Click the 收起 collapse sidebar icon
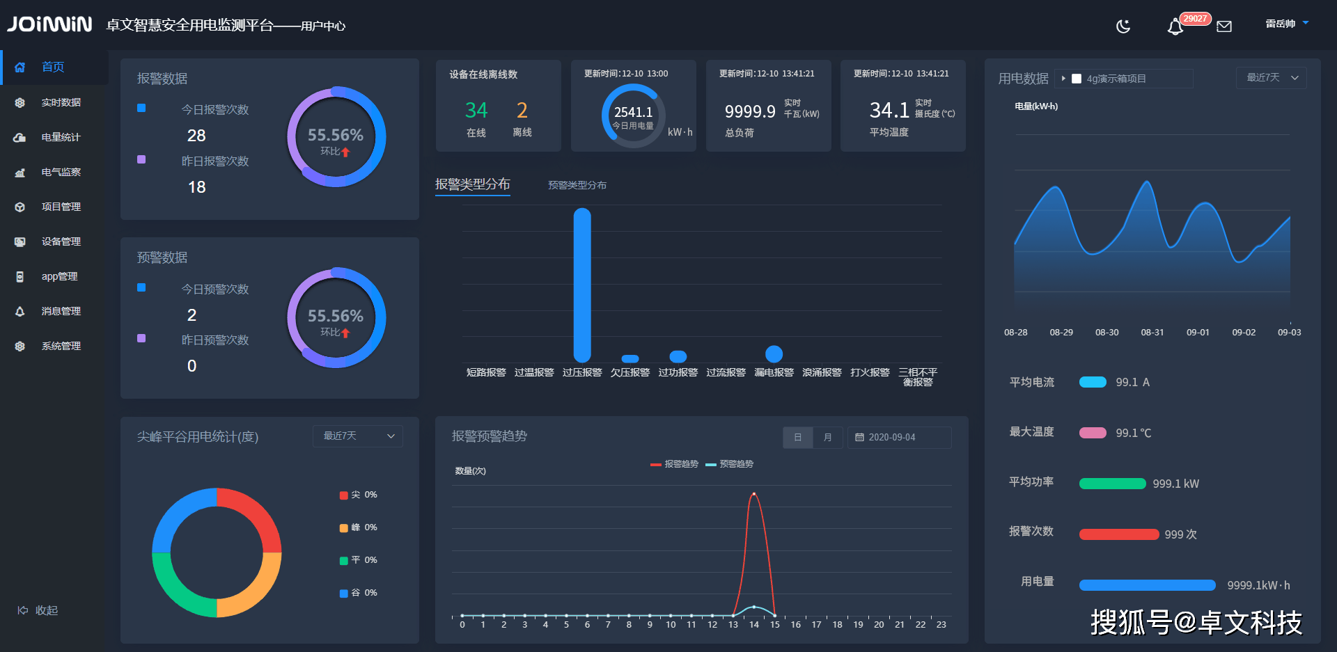Viewport: 1337px width, 652px height. [x=22, y=610]
